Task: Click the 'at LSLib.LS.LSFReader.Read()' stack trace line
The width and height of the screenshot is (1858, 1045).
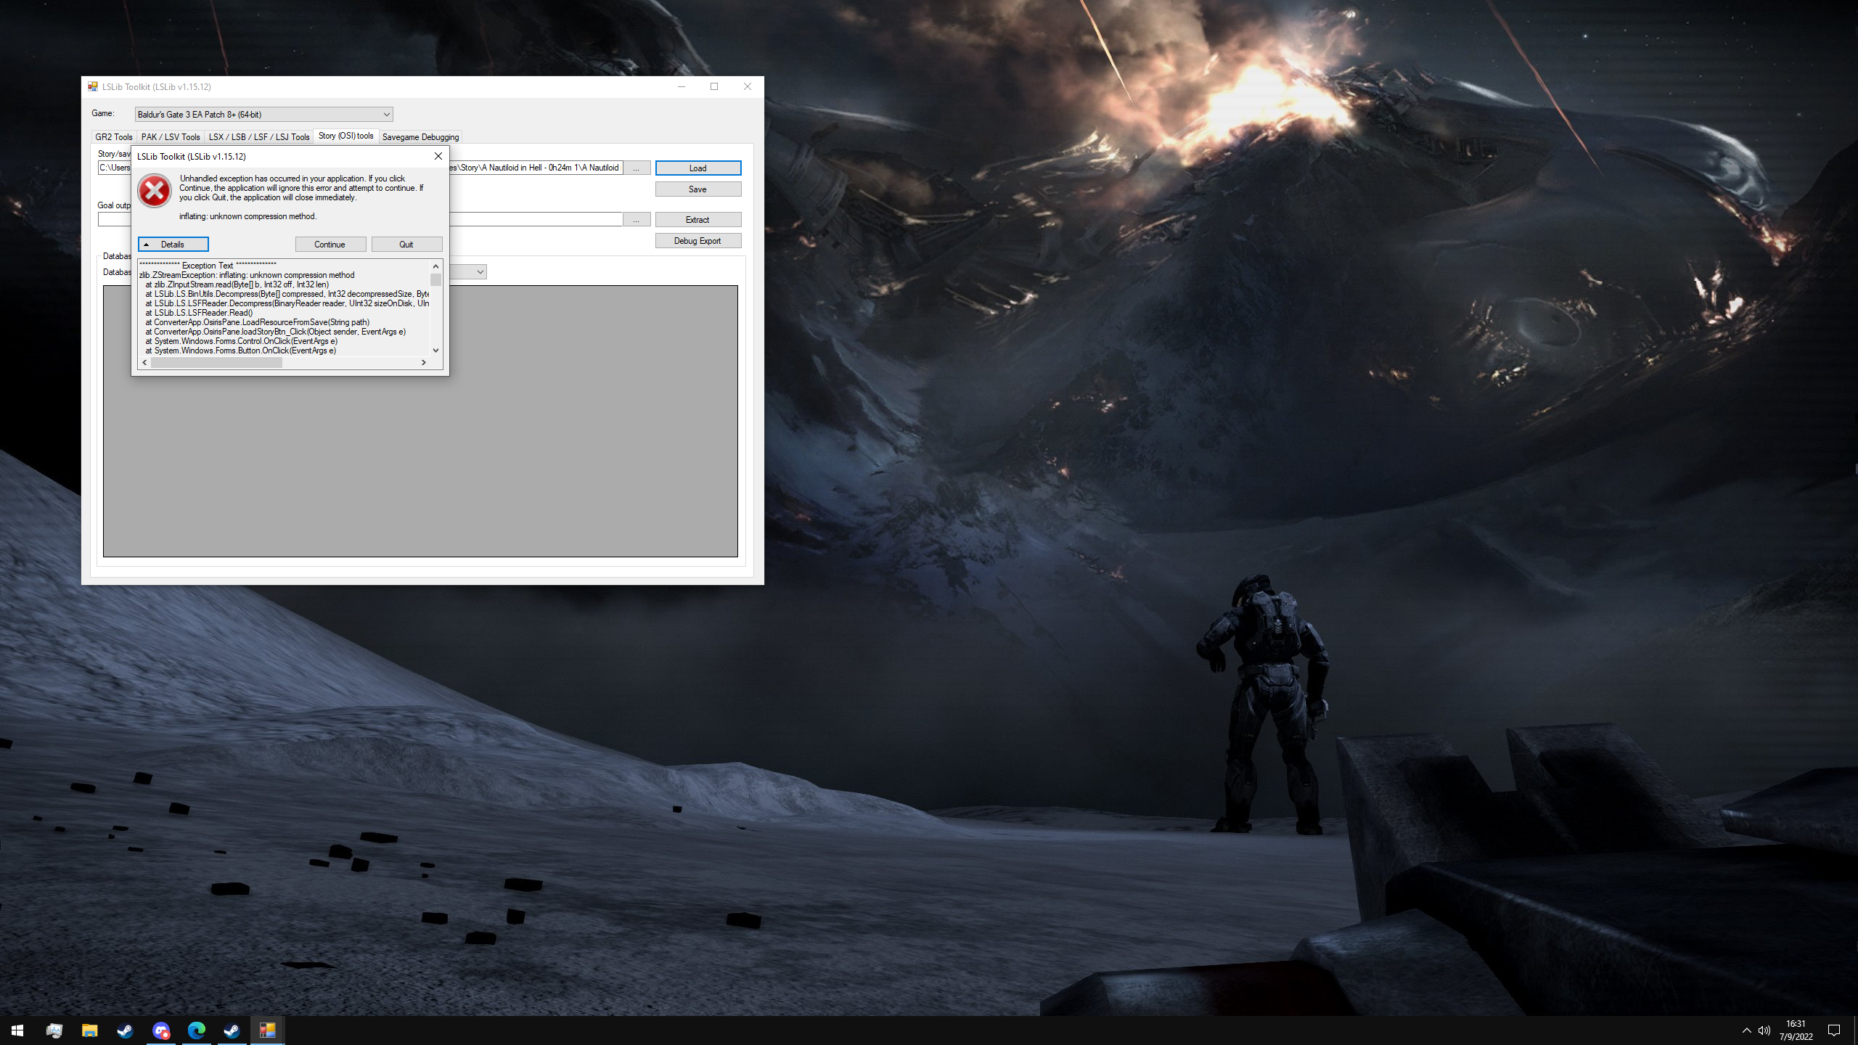Action: pos(199,313)
